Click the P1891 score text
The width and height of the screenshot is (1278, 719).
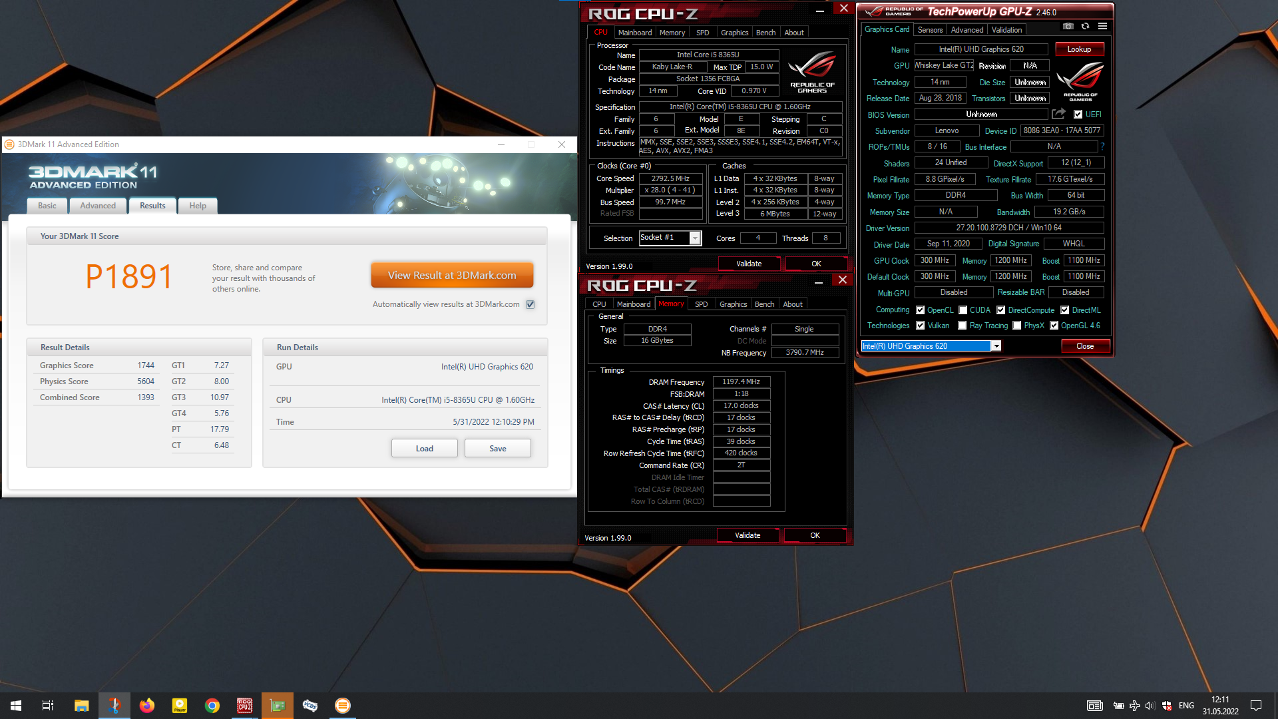pyautogui.click(x=129, y=276)
